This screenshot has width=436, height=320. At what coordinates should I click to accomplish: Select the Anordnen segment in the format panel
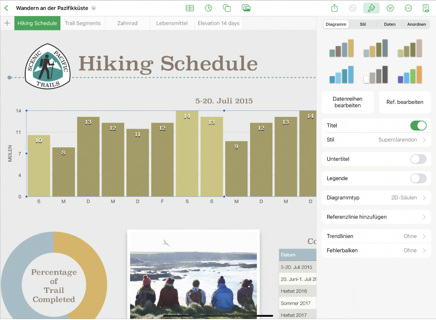416,24
